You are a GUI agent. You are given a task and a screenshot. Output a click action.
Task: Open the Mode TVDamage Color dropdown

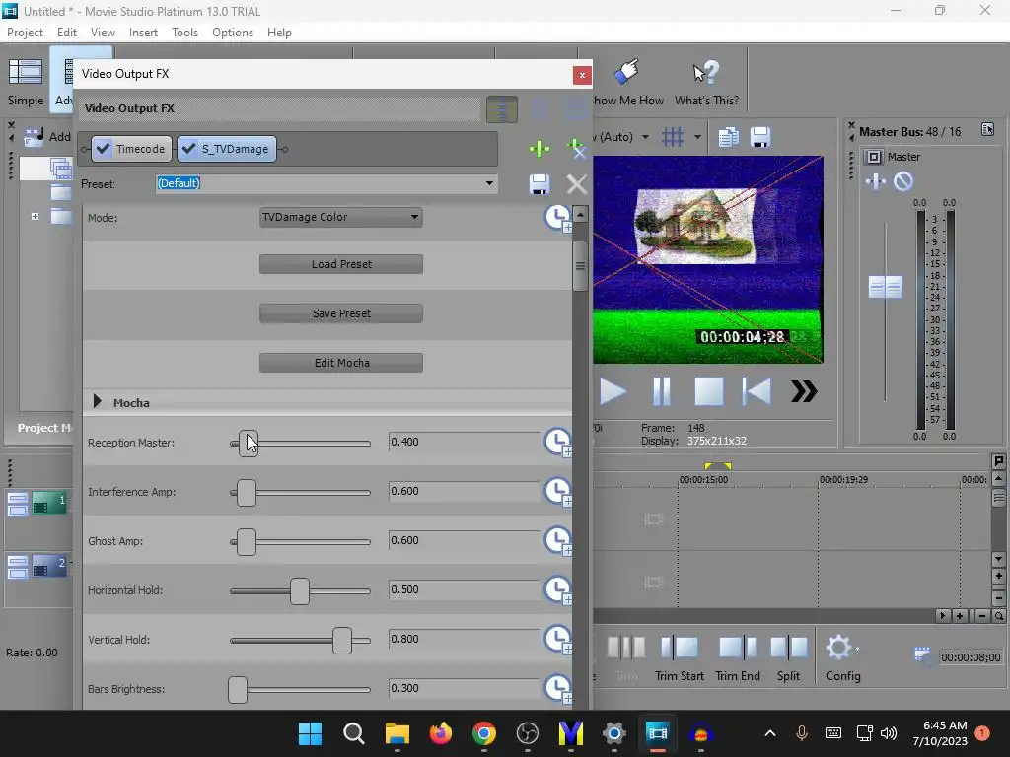pyautogui.click(x=340, y=218)
